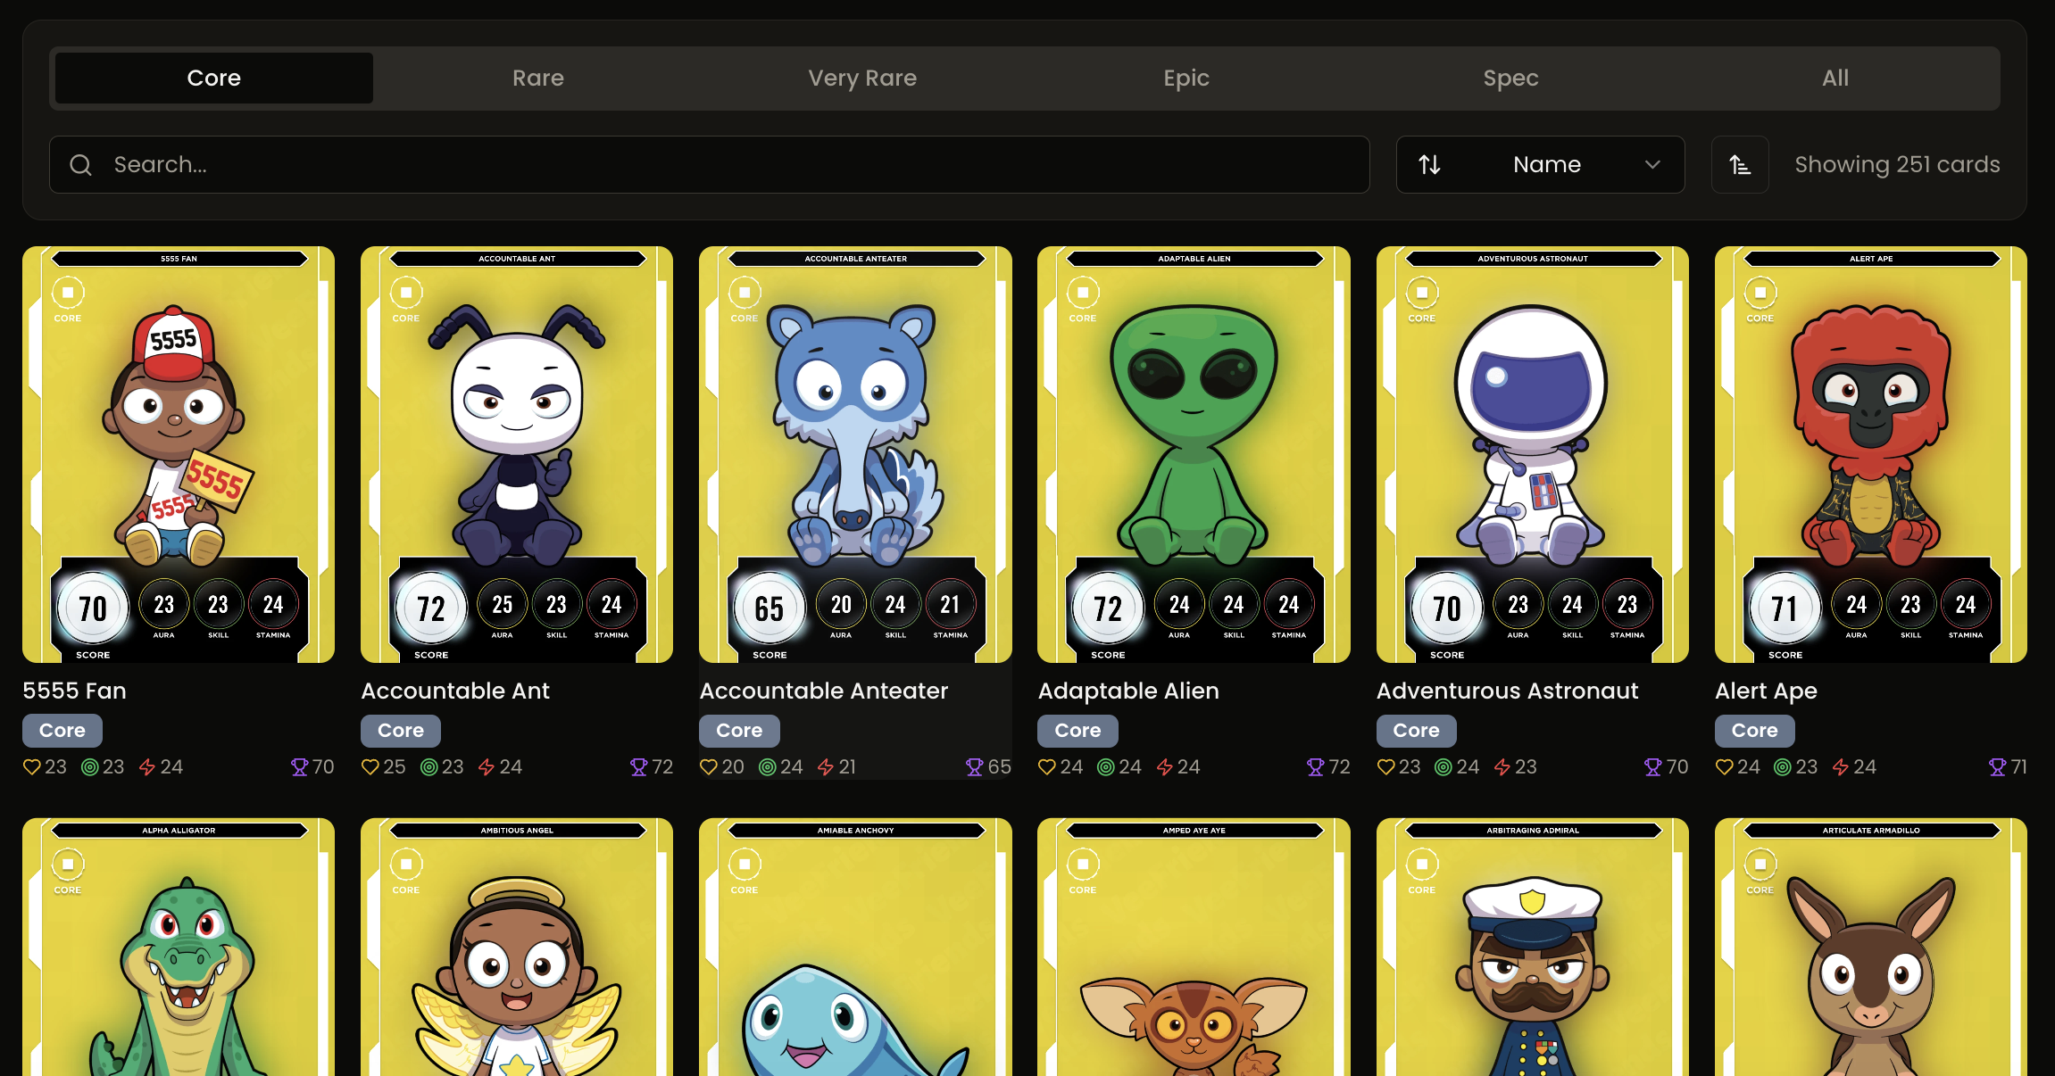Click the up-down sort arrows icon
Image resolution: width=2055 pixels, height=1076 pixels.
tap(1429, 165)
